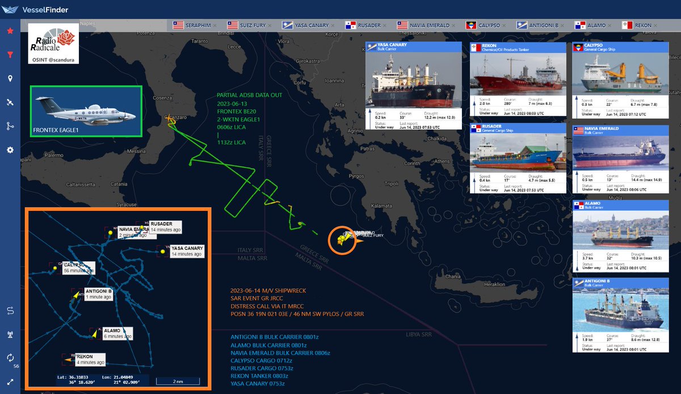The width and height of the screenshot is (681, 394).
Task: Toggle the AIS antenna stations icon
Action: [10, 334]
